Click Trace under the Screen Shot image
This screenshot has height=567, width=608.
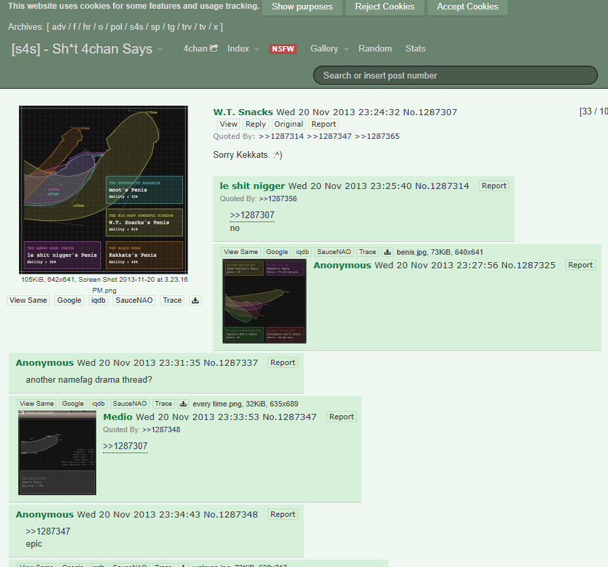(x=172, y=300)
